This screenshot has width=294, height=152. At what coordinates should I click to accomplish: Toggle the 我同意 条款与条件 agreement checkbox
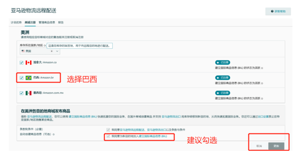click(108, 130)
